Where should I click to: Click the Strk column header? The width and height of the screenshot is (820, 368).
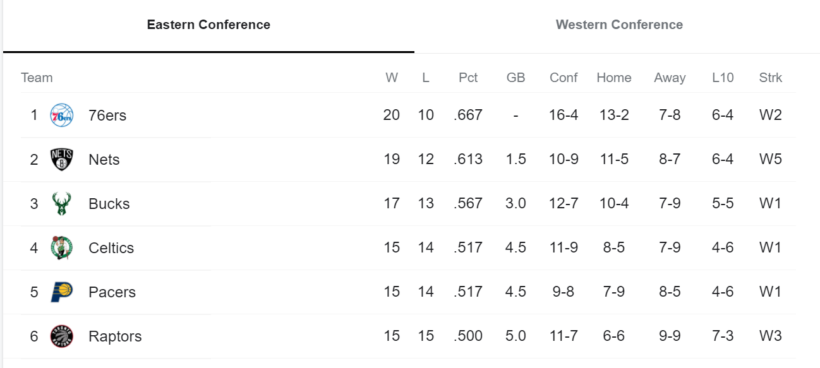tap(770, 78)
